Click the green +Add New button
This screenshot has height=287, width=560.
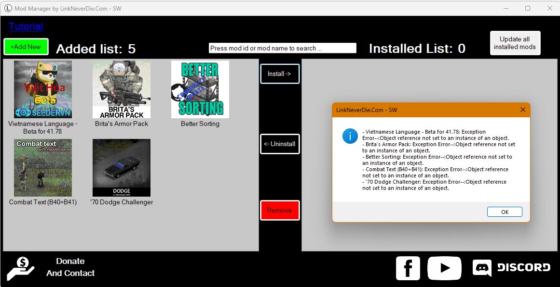tap(26, 47)
